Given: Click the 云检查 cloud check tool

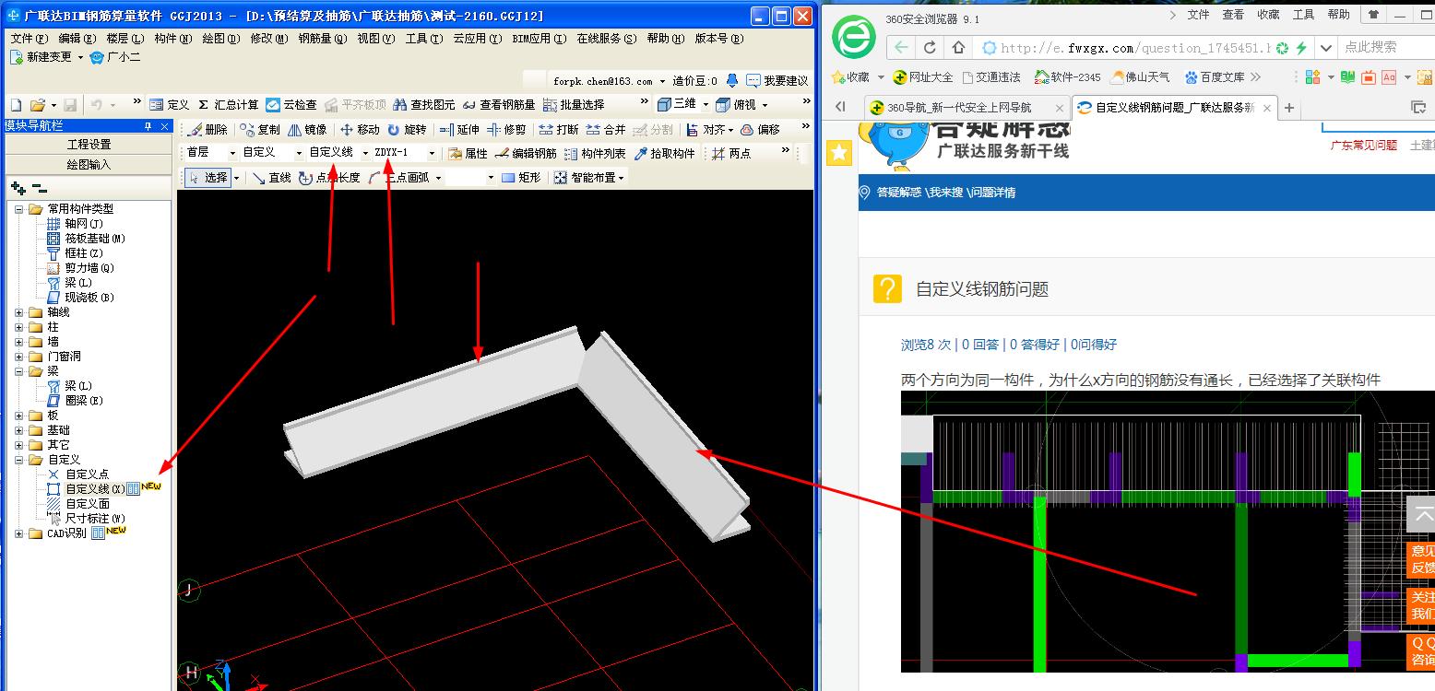Looking at the screenshot, I should tap(291, 105).
